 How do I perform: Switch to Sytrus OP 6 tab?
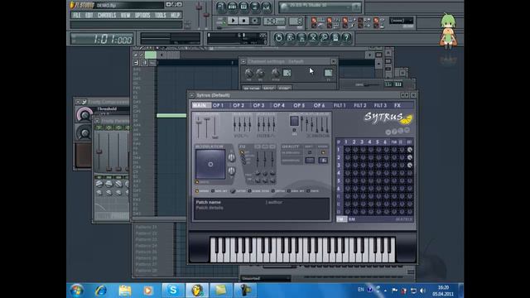tap(319, 105)
